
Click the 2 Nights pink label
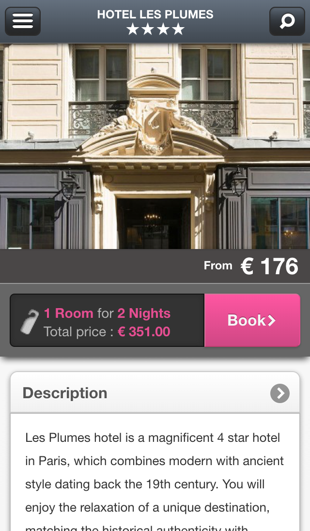(144, 313)
